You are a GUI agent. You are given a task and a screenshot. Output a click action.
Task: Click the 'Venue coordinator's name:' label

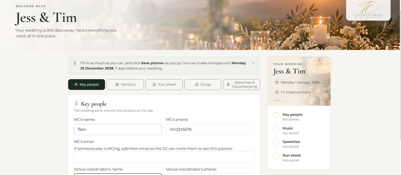(x=99, y=169)
